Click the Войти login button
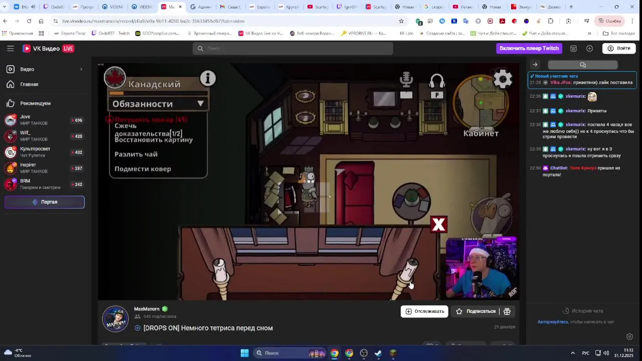 619,48
